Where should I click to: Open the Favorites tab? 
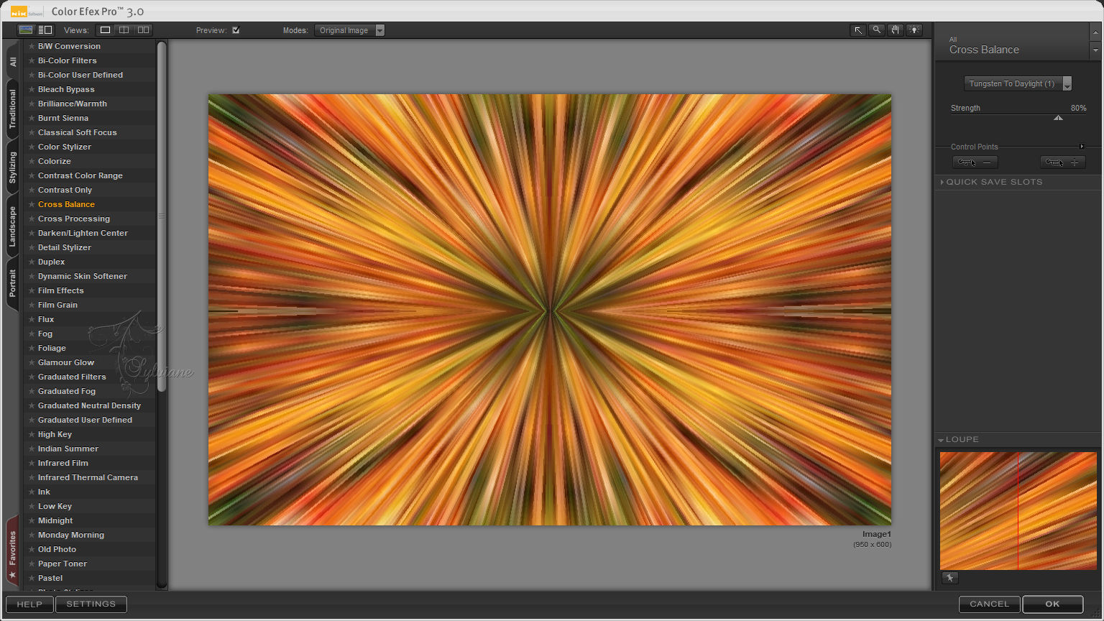(x=12, y=552)
